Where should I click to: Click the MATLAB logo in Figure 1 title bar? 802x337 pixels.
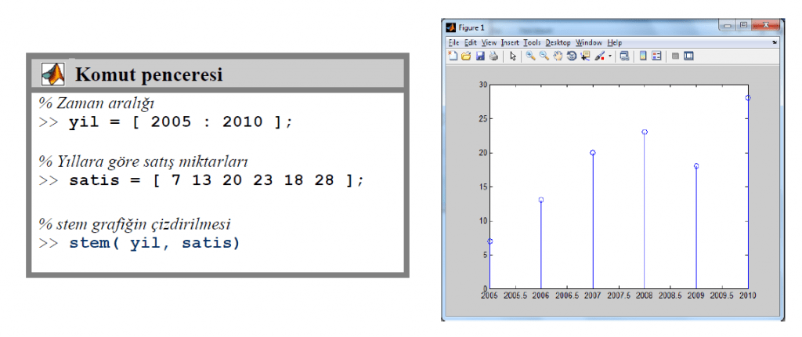tap(450, 27)
